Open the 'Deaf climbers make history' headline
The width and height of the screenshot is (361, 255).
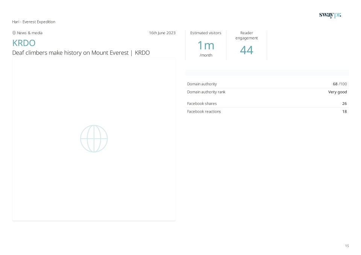point(81,53)
